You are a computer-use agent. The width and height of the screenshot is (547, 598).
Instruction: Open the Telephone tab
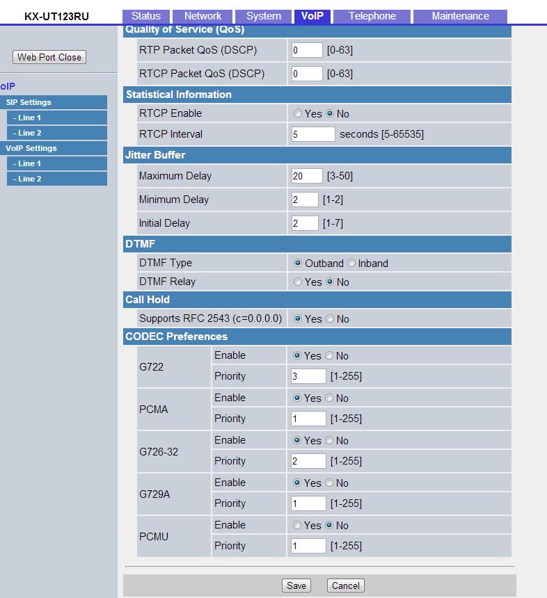pos(372,16)
